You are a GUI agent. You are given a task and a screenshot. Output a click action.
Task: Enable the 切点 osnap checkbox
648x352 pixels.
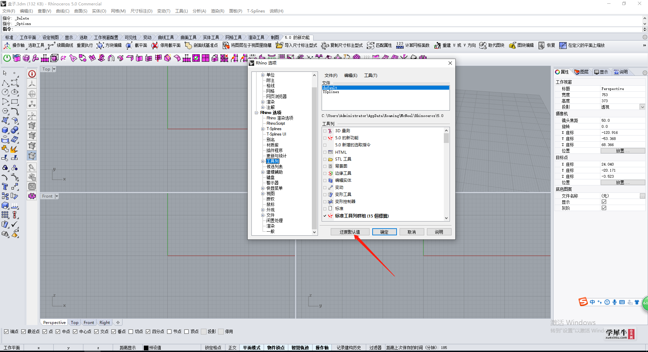coord(131,331)
